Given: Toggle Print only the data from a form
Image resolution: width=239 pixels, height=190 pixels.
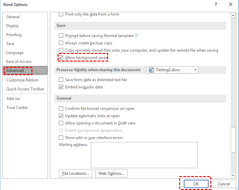Looking at the screenshot, I should [61, 14].
